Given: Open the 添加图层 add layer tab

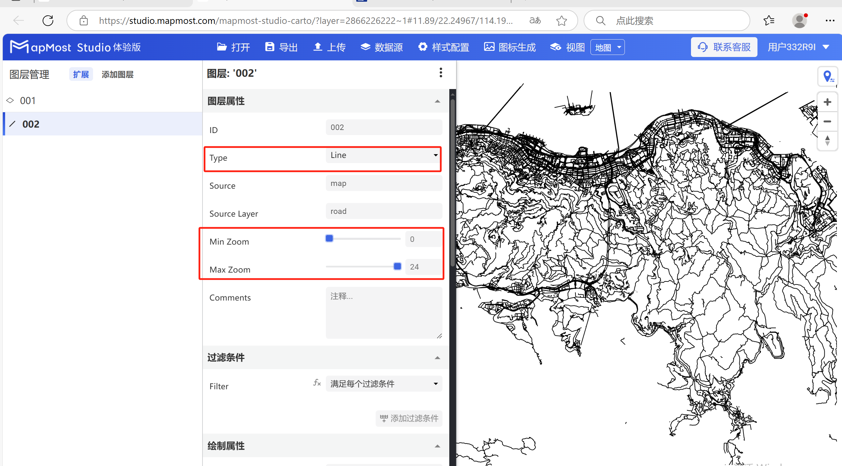Looking at the screenshot, I should [117, 74].
